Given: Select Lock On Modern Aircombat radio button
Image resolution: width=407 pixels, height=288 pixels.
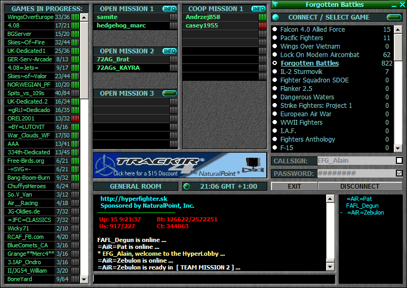Looking at the screenshot, I should [275, 55].
